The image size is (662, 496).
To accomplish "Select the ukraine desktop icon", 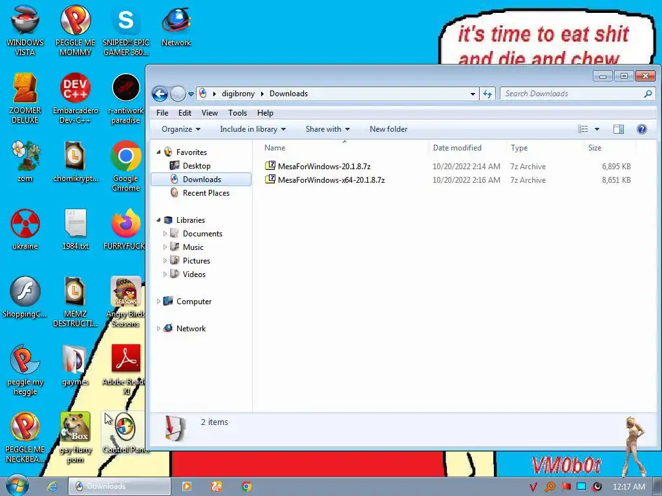I will click(x=25, y=229).
